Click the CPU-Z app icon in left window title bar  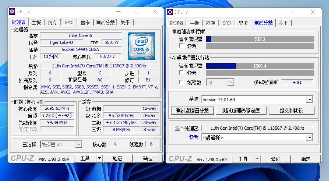coord(12,11)
